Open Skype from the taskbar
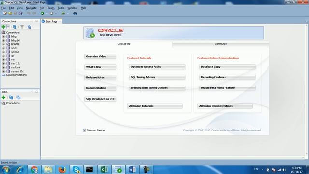 (x=76, y=170)
